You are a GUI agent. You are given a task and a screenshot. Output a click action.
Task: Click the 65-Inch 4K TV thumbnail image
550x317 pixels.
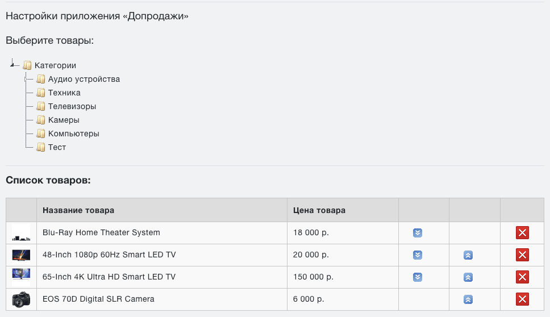point(21,276)
